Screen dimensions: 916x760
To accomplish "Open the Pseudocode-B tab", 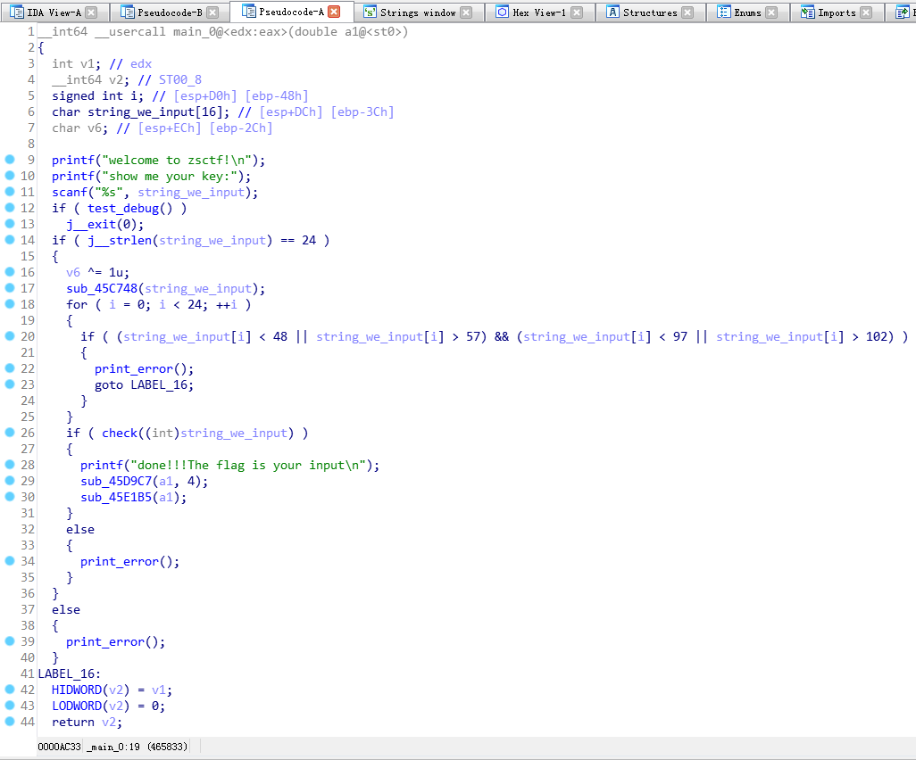I will pos(170,12).
